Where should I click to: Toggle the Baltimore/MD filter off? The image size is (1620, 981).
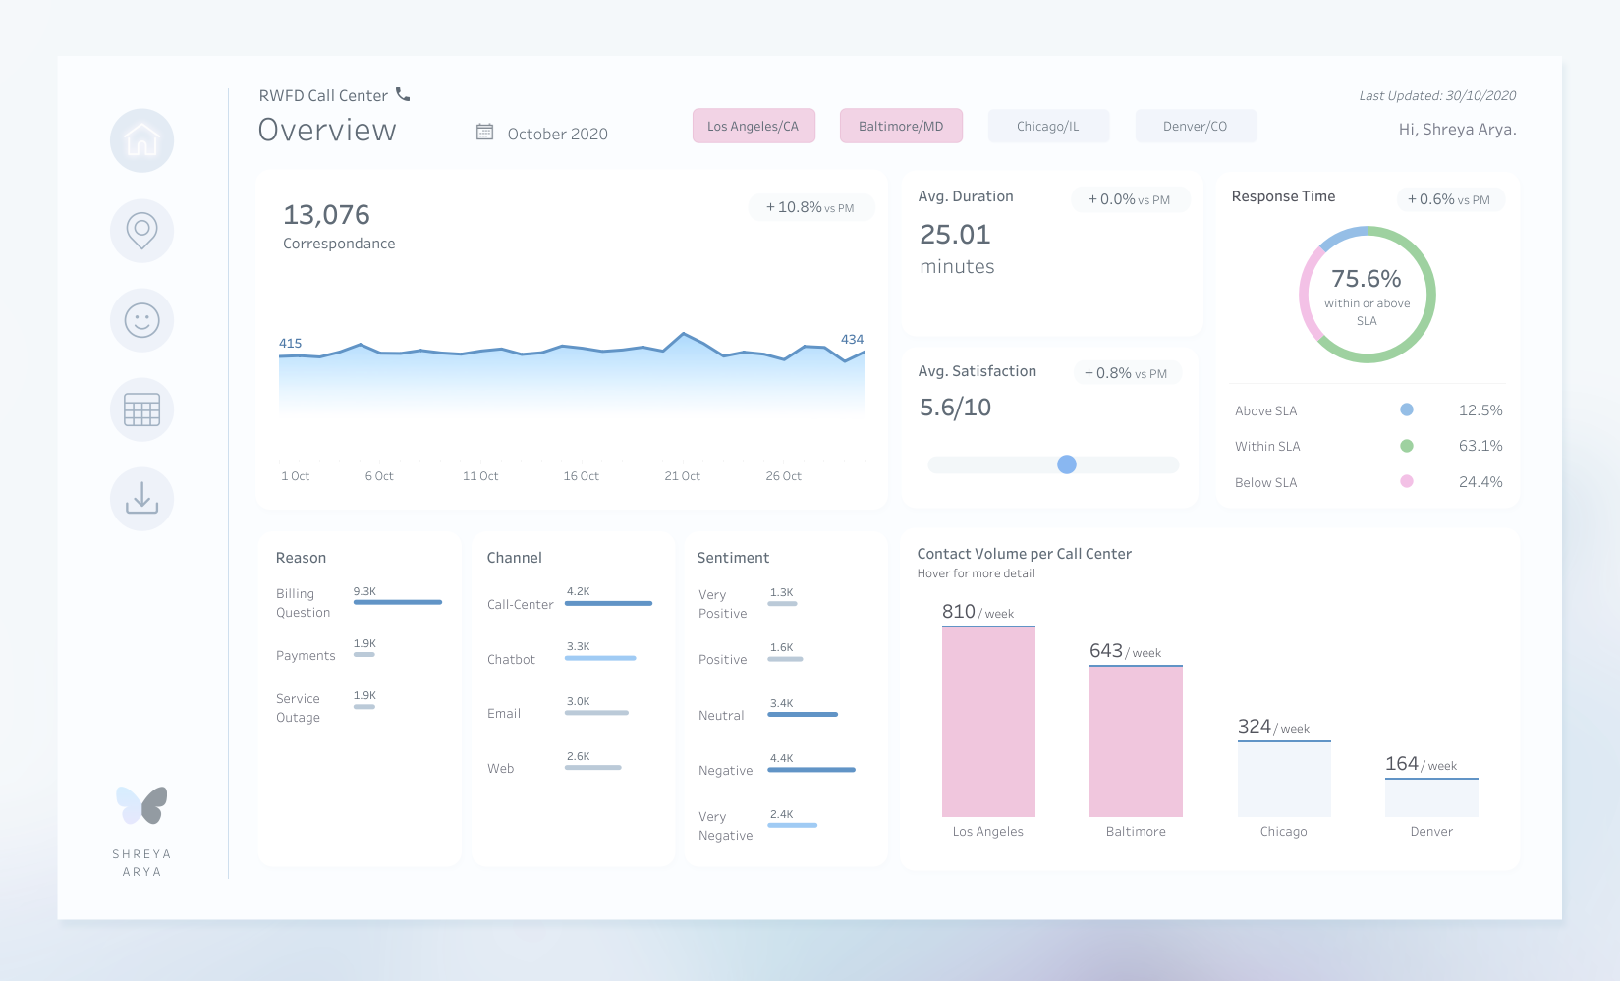pos(901,126)
